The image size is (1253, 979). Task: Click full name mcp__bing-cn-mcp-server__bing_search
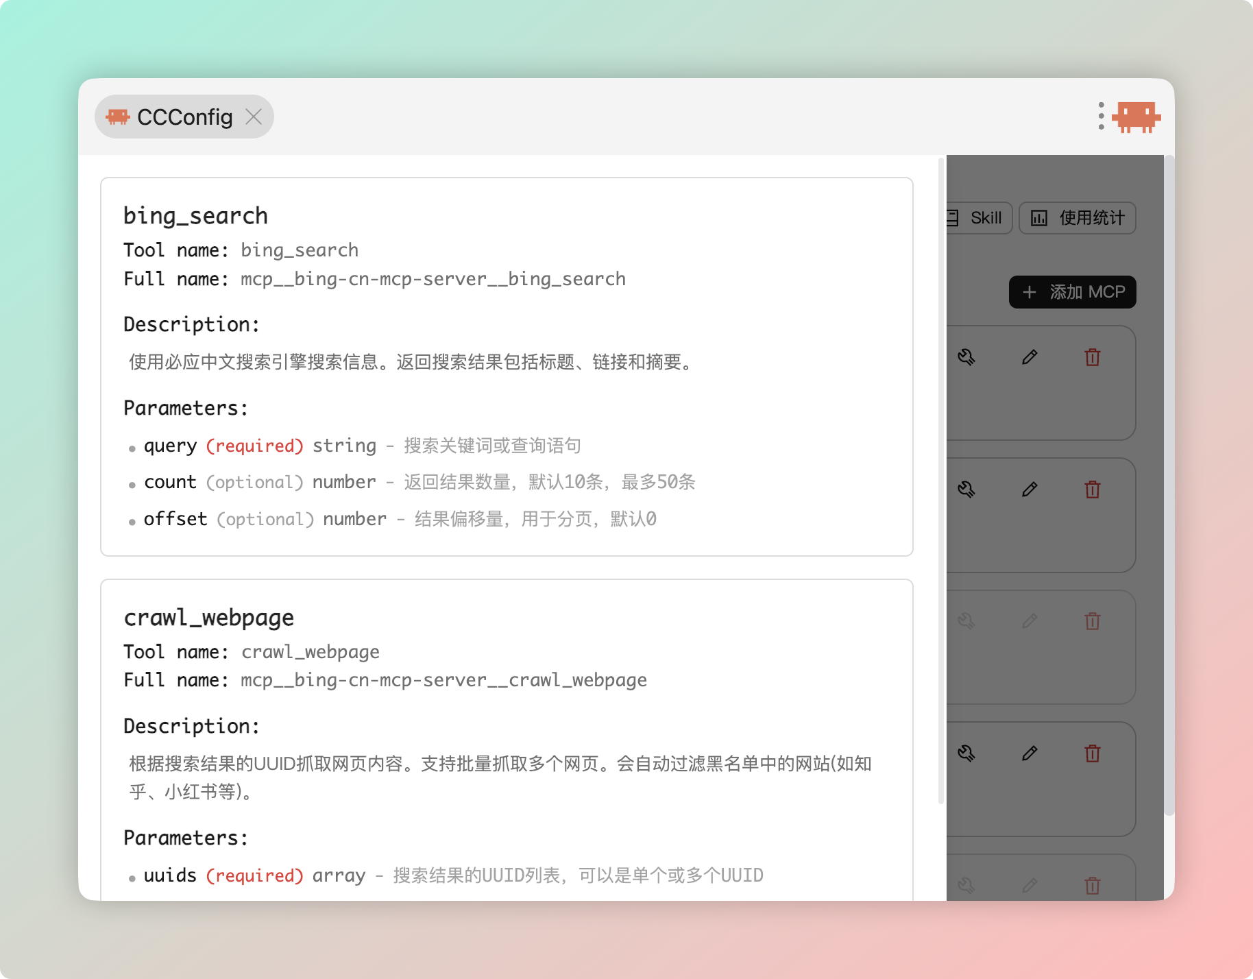433,279
